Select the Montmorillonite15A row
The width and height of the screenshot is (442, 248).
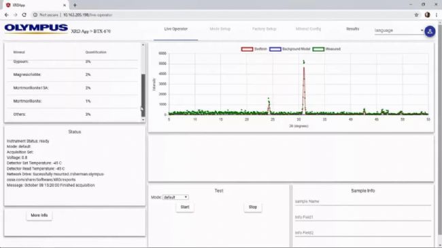(73, 88)
